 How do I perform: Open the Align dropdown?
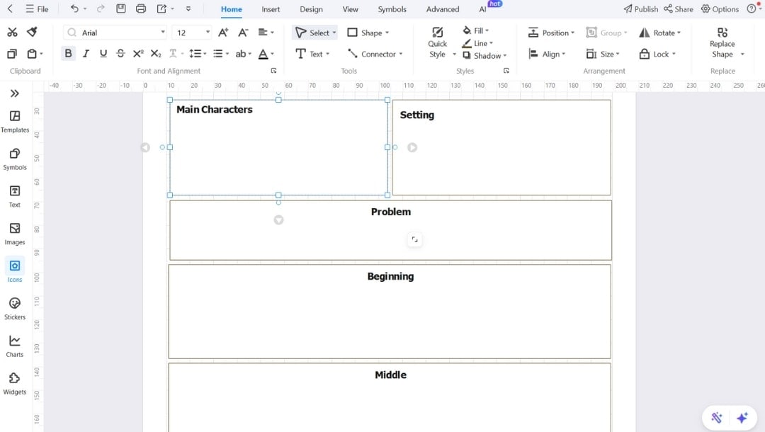coord(547,54)
